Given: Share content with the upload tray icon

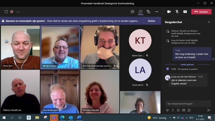Looking at the screenshot, I should (185, 12).
